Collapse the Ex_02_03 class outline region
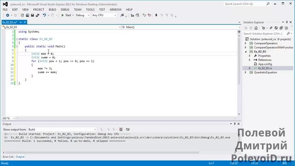 pyautogui.click(x=17, y=39)
